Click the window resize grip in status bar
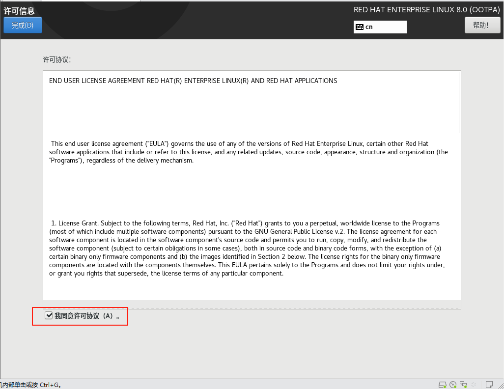Screen dimensions: 504x389 tap(501, 385)
